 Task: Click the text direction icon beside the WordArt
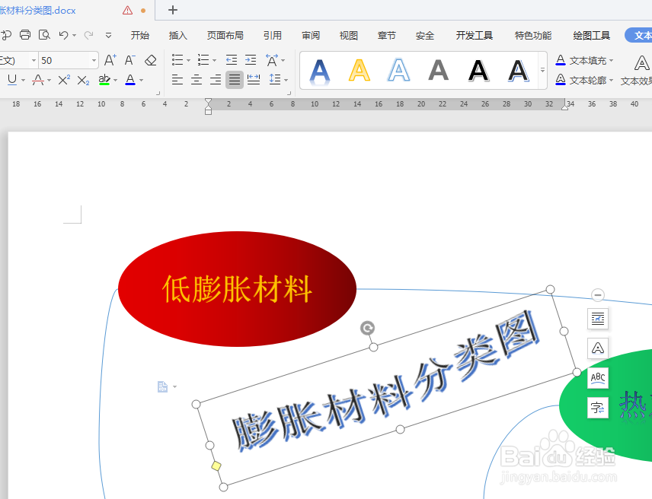[598, 407]
